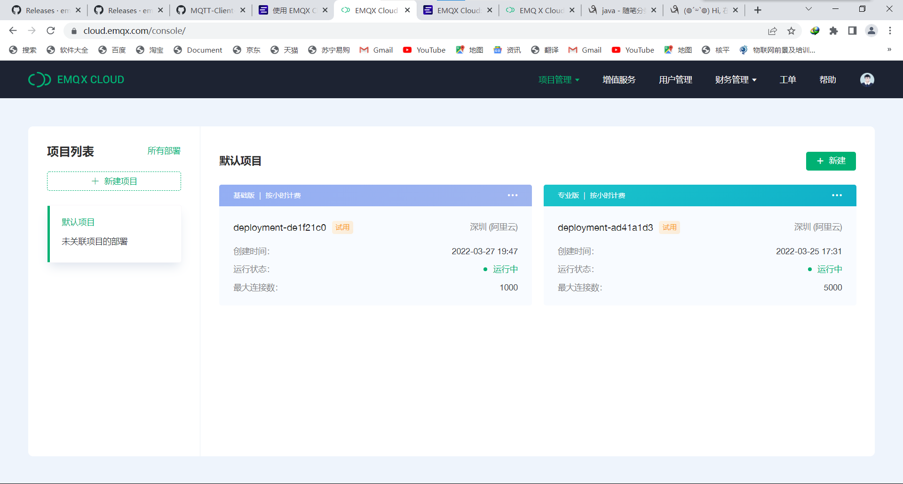Open 工单 in top navigation
Image resolution: width=903 pixels, height=484 pixels.
click(x=788, y=80)
